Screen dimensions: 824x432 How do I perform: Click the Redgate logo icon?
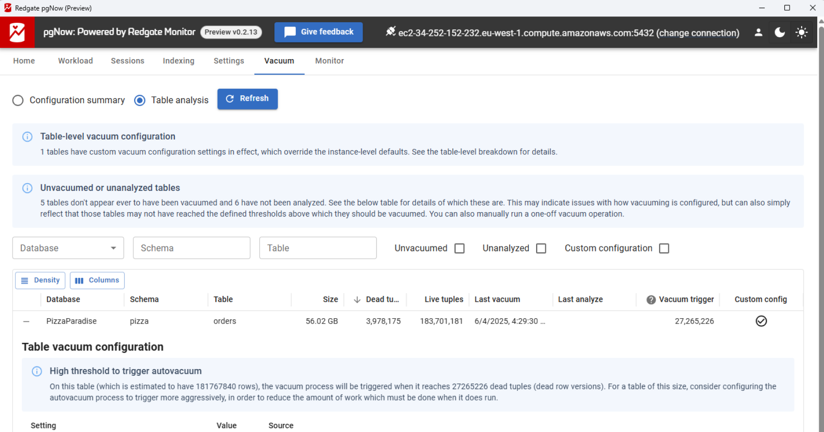(17, 32)
